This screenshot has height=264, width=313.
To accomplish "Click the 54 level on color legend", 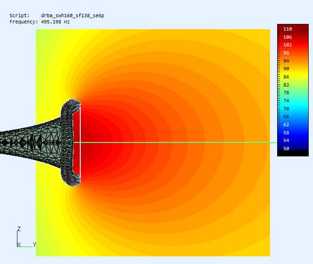I will click(x=286, y=141).
